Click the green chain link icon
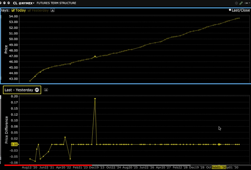Image resolution: width=251 pixels, height=170 pixels. [241, 3]
